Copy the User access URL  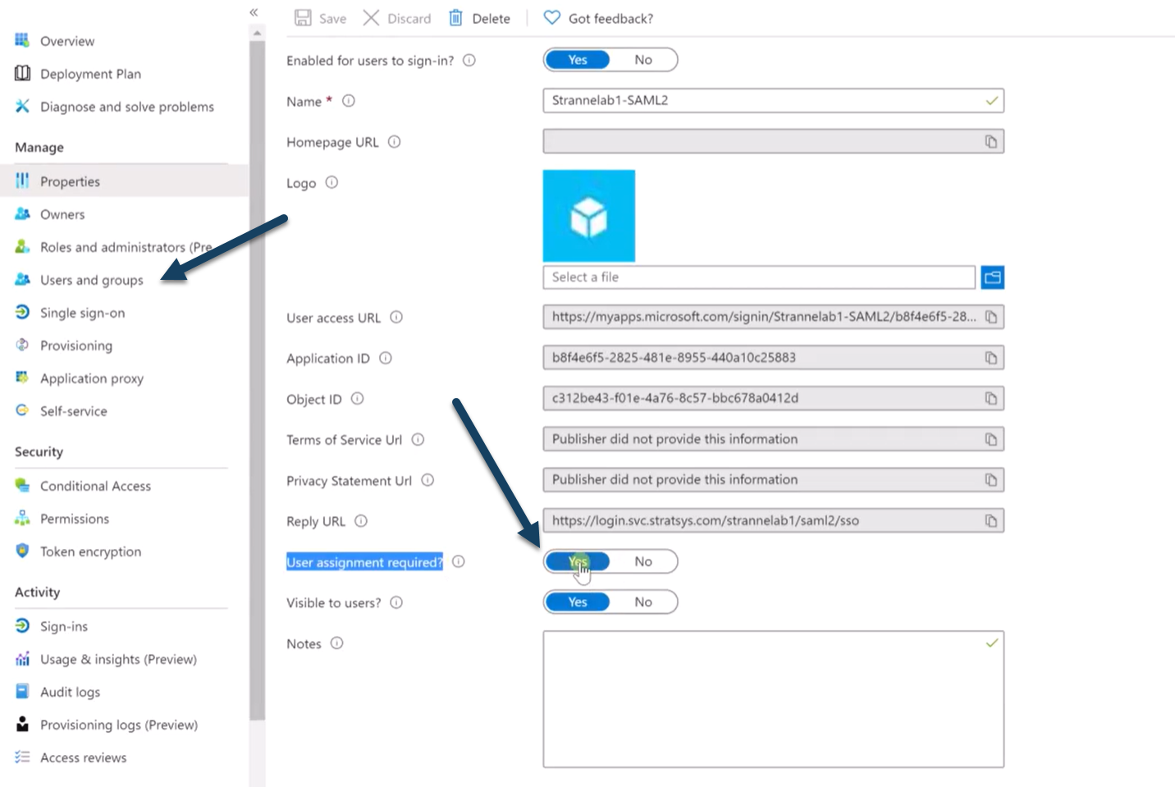(991, 318)
